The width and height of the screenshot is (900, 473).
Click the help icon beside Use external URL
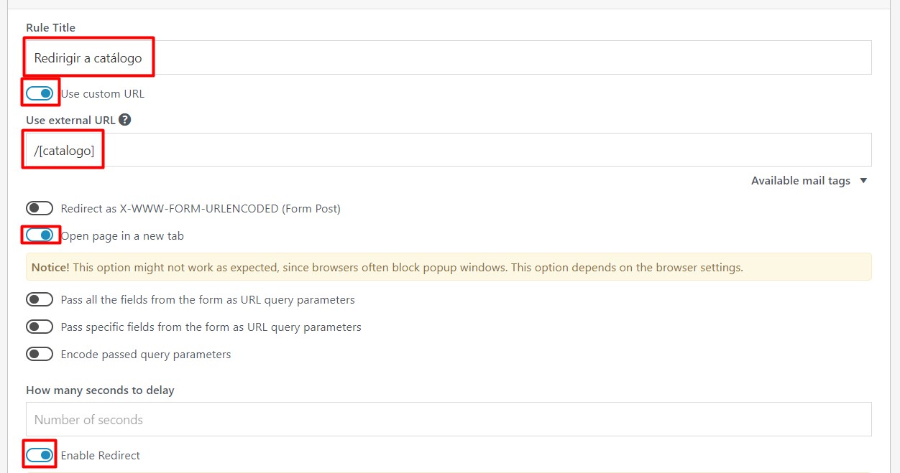[125, 120]
